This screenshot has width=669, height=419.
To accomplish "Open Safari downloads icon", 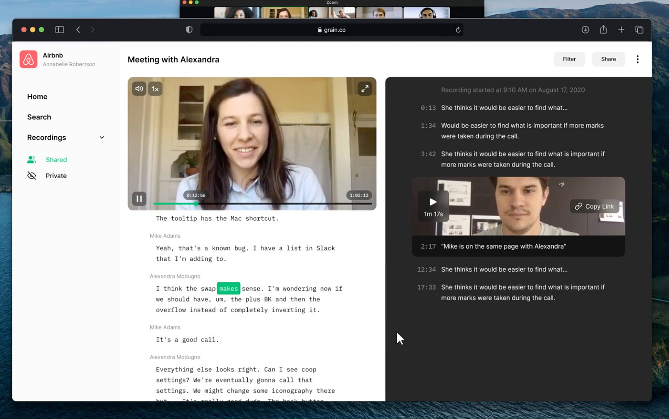I will coord(585,29).
